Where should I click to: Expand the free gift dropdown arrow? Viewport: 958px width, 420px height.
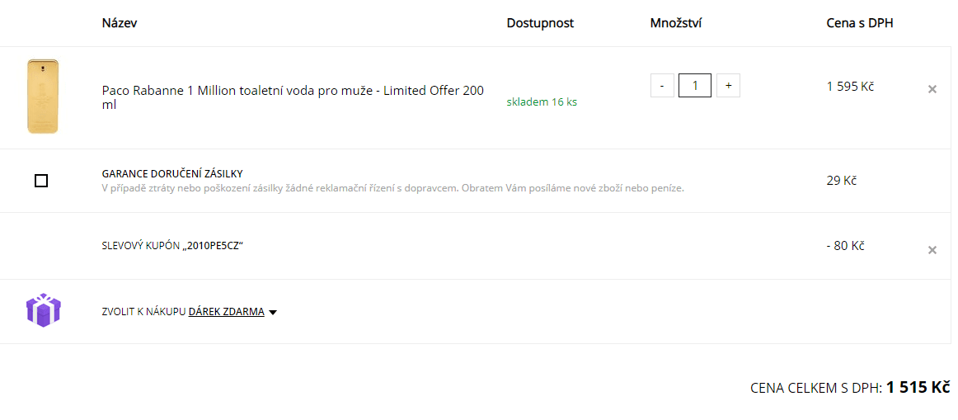(273, 313)
